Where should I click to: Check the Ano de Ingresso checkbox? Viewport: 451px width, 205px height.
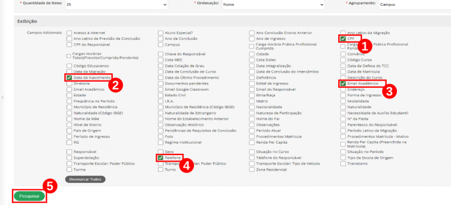click(251, 38)
